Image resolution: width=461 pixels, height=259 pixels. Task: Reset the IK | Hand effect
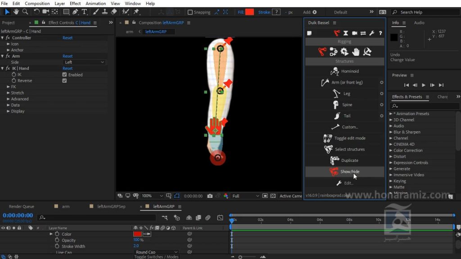(68, 68)
